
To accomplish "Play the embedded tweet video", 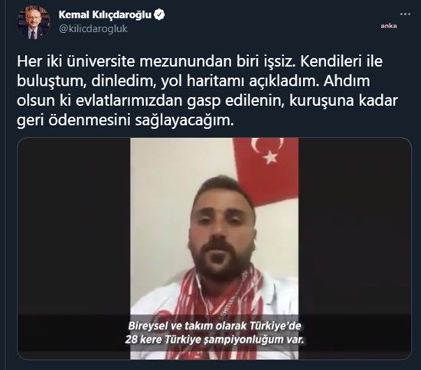I will pos(214,248).
